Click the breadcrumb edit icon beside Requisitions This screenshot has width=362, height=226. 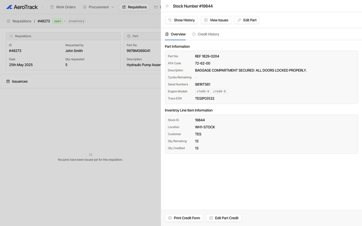pos(8,21)
